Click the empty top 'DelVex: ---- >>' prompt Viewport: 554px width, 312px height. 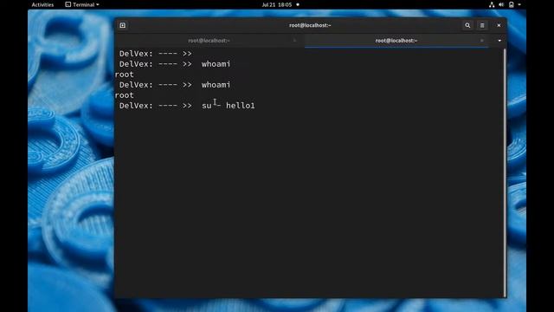point(156,54)
